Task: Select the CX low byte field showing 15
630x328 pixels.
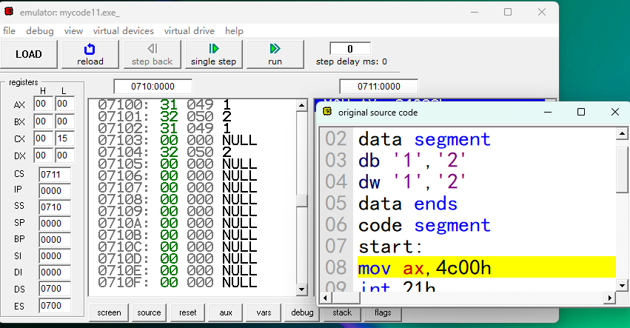Action: click(64, 138)
